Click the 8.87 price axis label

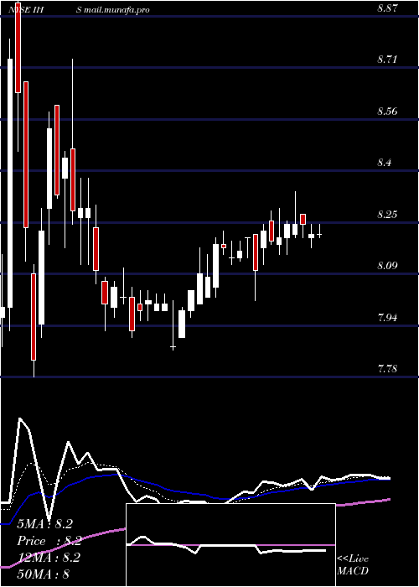[x=387, y=8]
